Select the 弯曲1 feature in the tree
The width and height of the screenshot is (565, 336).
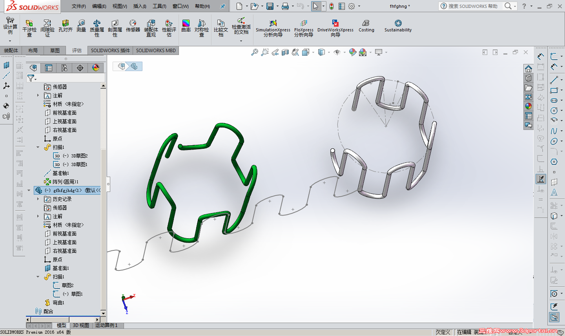55,303
